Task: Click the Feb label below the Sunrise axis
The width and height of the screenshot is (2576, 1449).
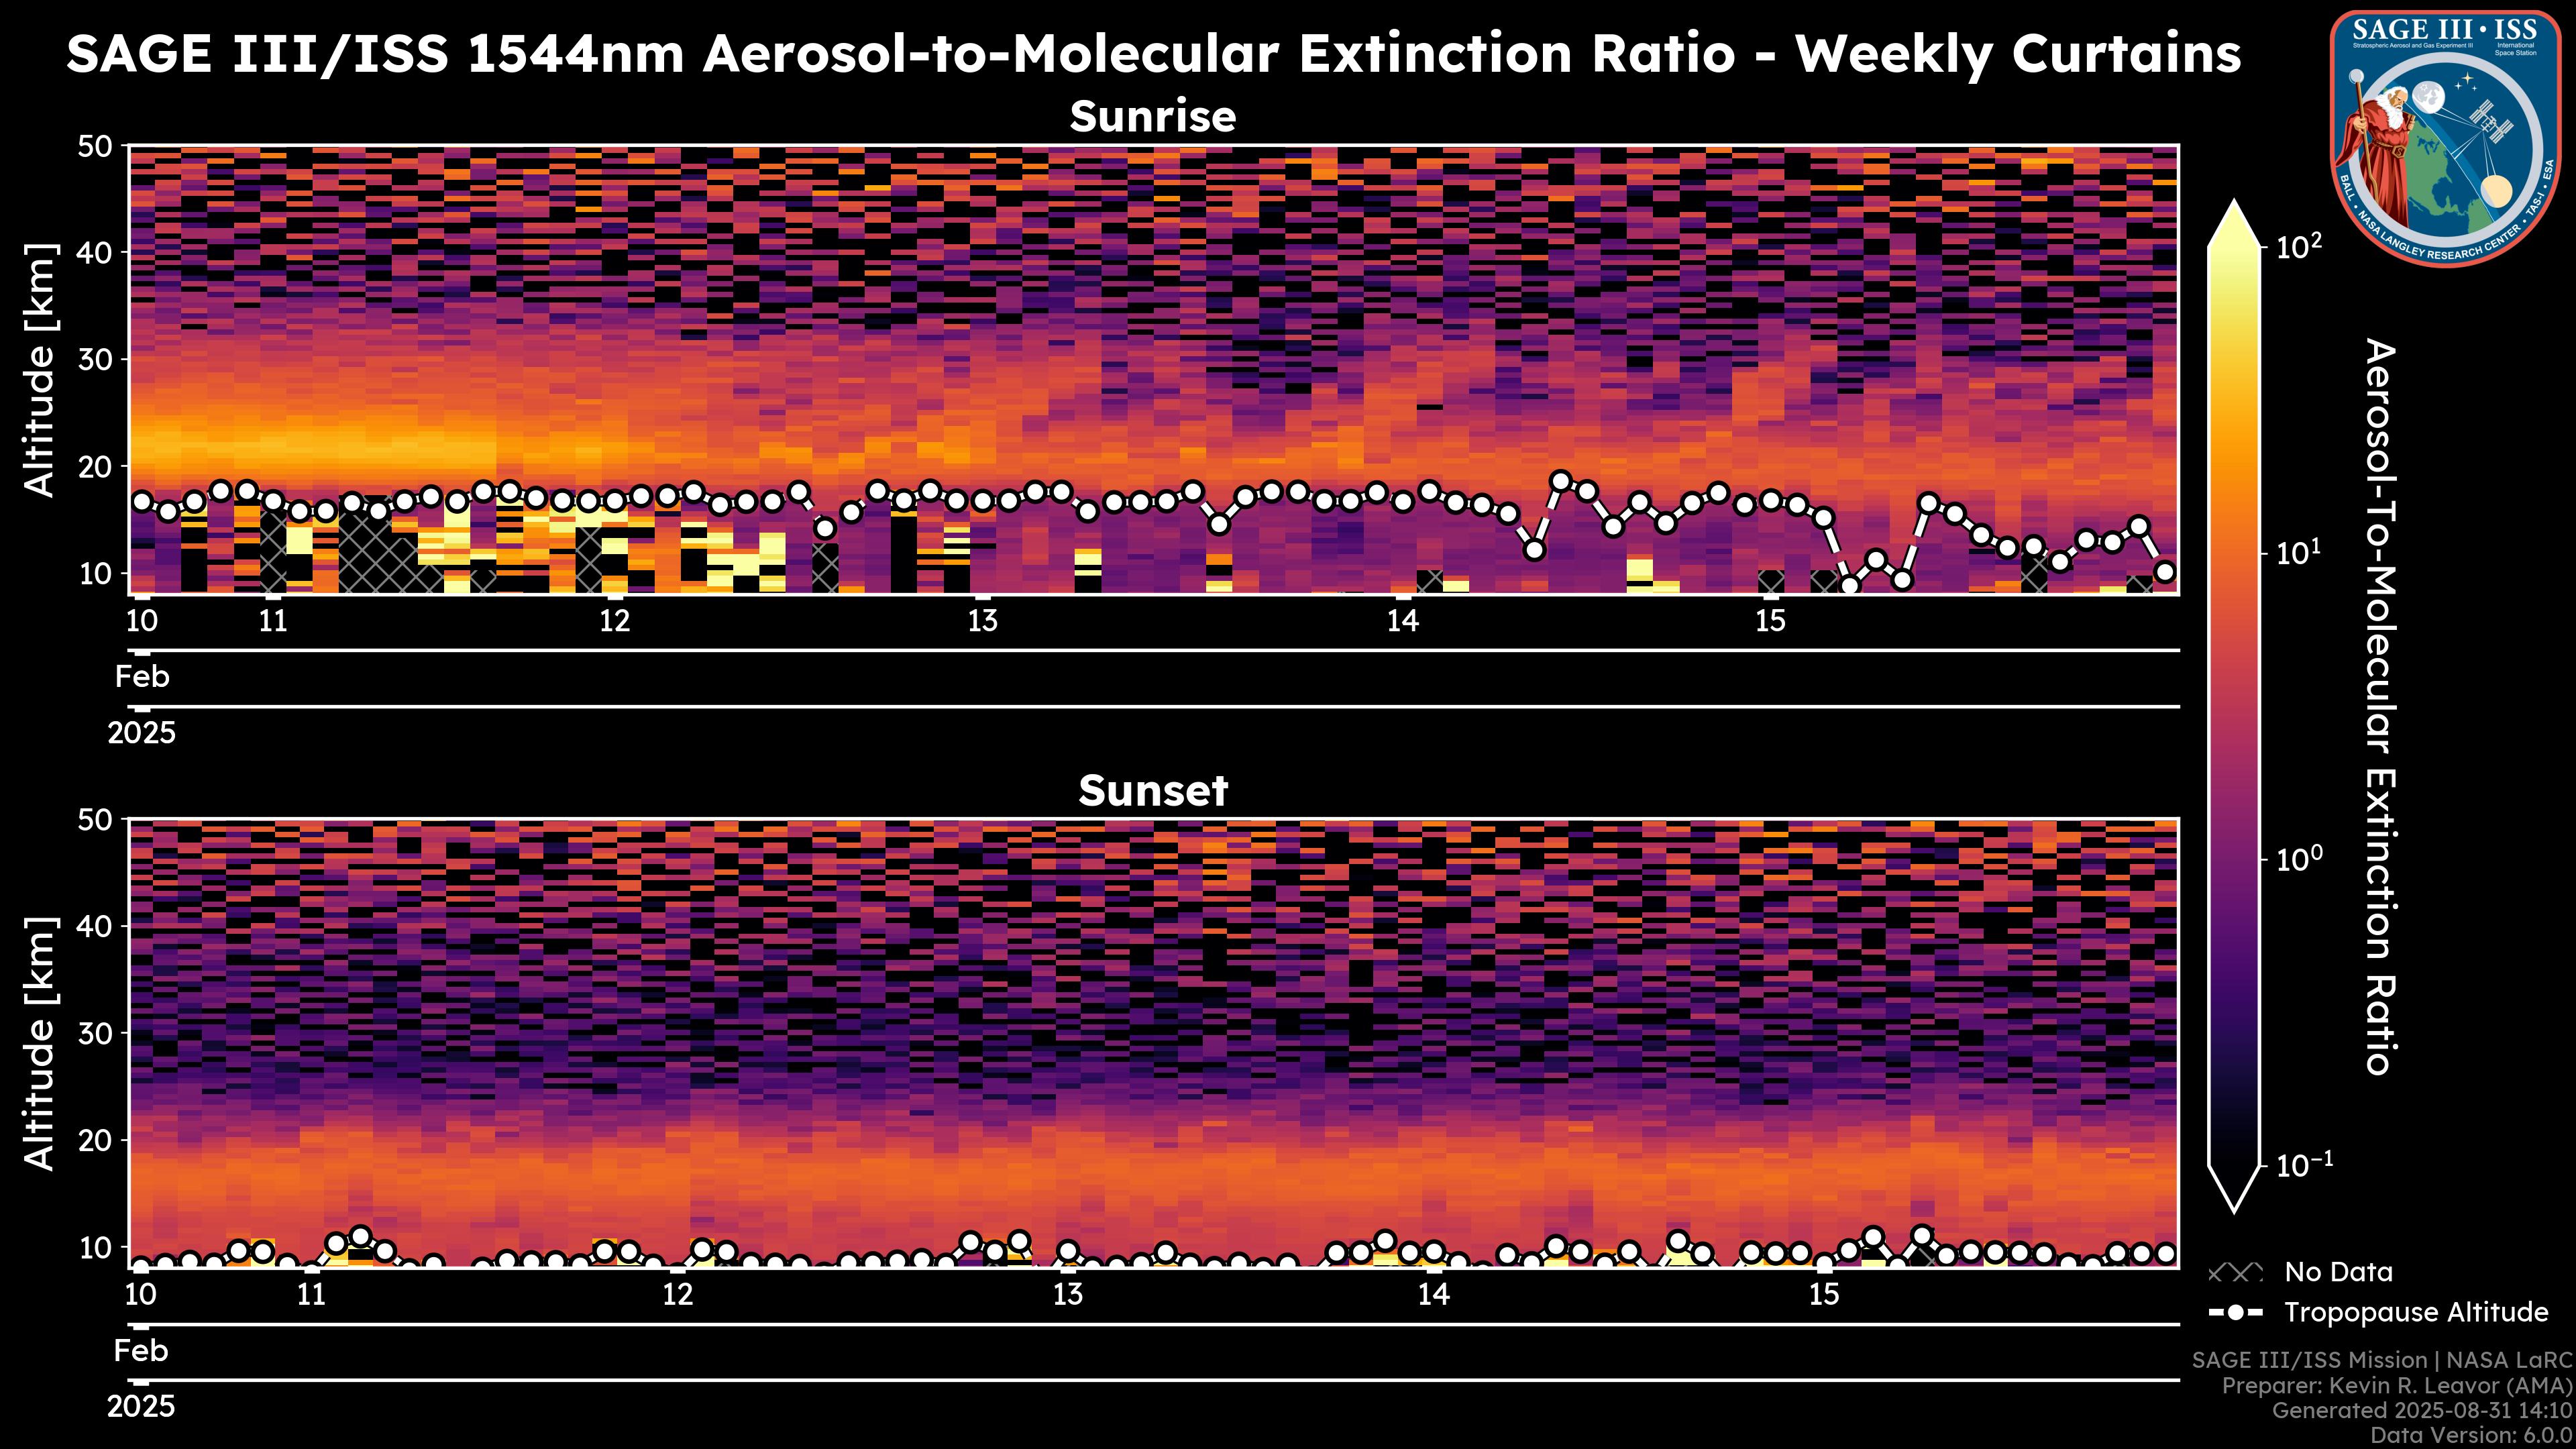Action: coord(142,677)
